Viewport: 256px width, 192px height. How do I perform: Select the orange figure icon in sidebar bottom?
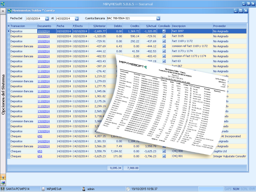(x=3, y=177)
